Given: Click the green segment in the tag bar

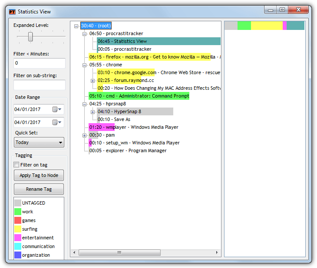Looking at the screenshot, I should (x=244, y=26).
